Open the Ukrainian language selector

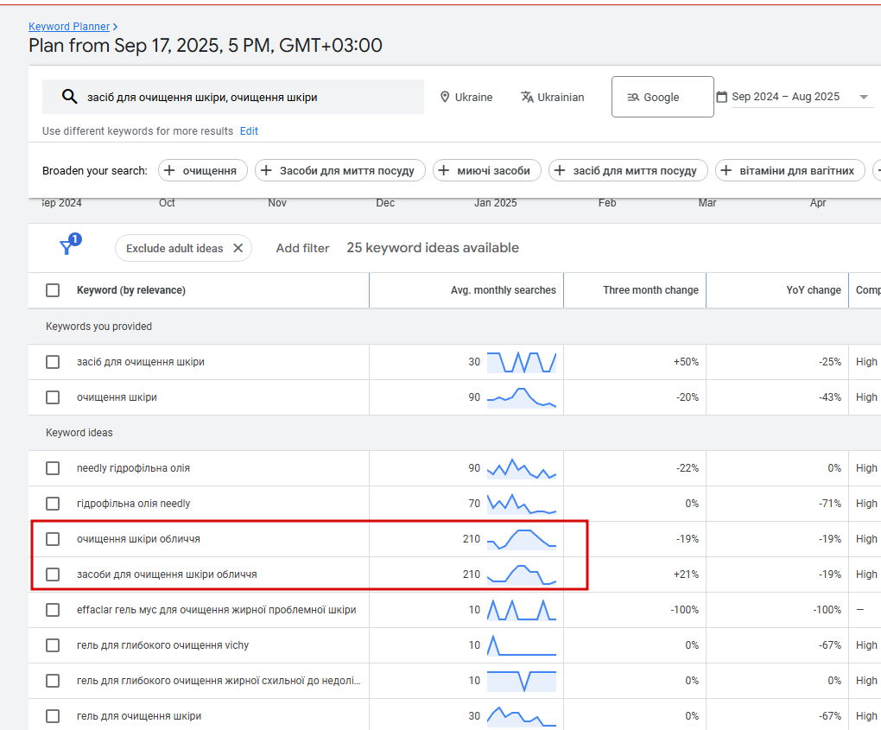pos(552,98)
